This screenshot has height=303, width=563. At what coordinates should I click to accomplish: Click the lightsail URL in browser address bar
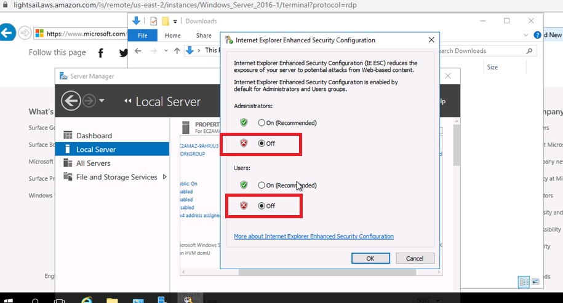(x=185, y=6)
